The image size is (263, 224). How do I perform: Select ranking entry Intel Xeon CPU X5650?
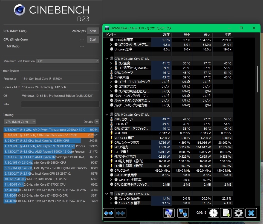click(x=51, y=179)
